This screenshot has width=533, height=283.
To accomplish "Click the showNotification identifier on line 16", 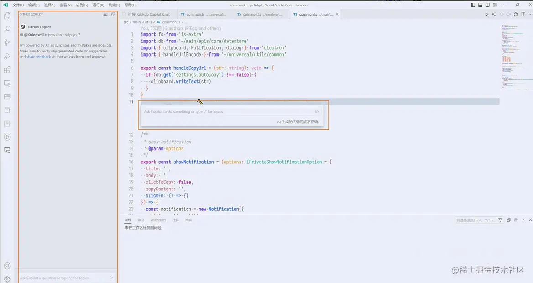I will click(194, 162).
